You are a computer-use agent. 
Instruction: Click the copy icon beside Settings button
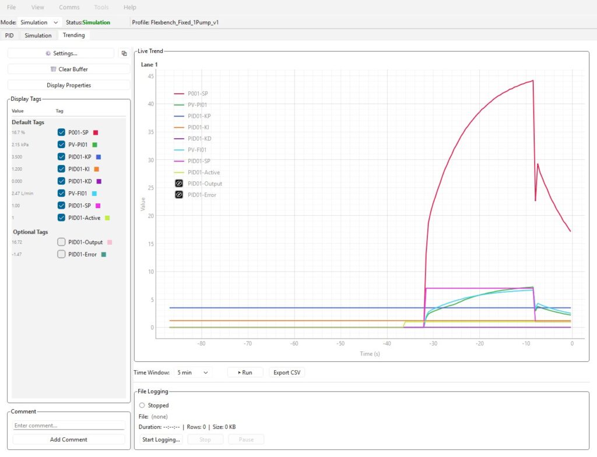tap(124, 53)
